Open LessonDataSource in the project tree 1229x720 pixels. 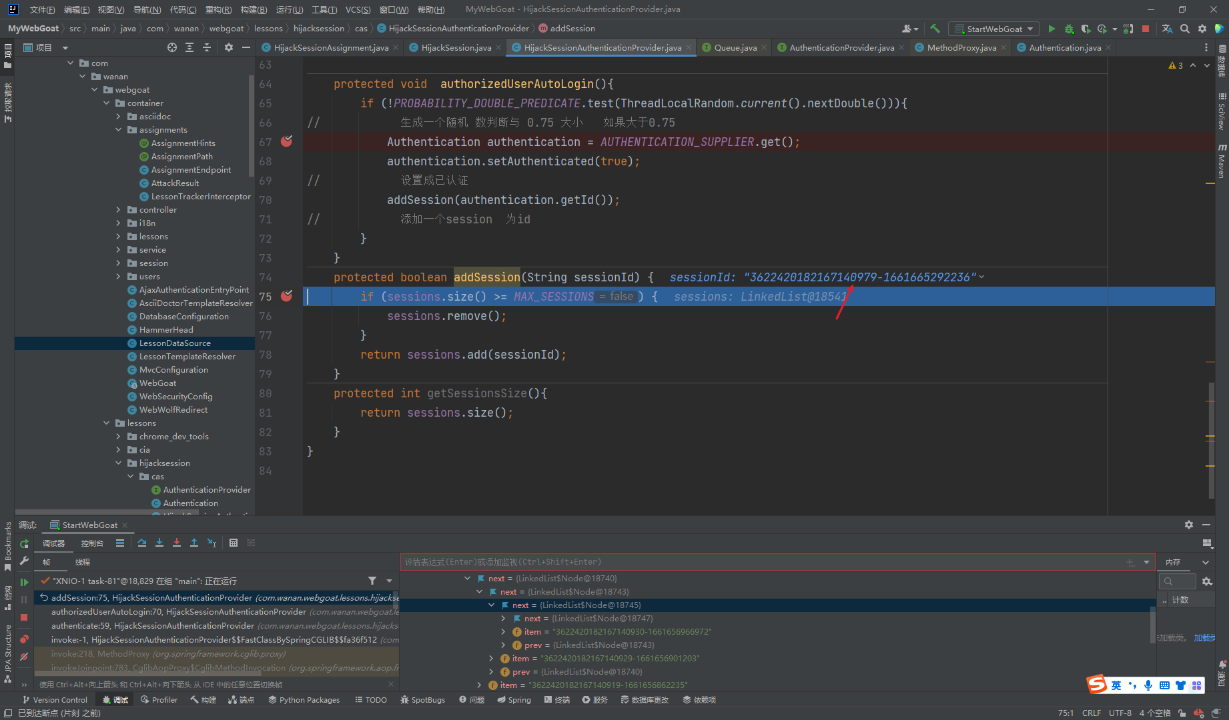tap(175, 343)
